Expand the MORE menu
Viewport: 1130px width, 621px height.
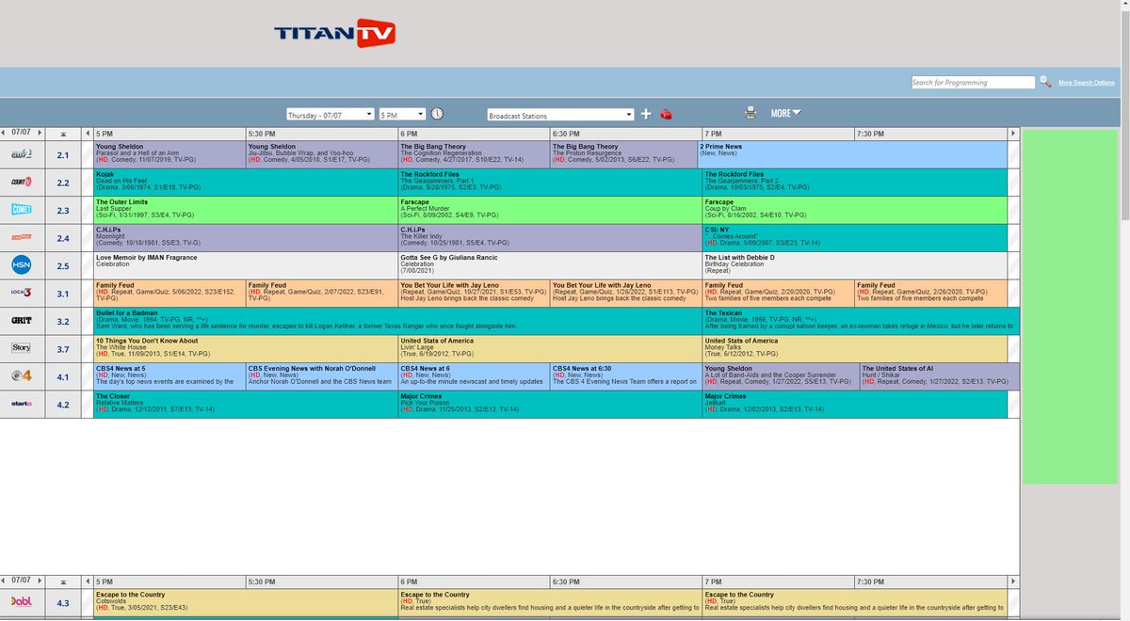(785, 114)
